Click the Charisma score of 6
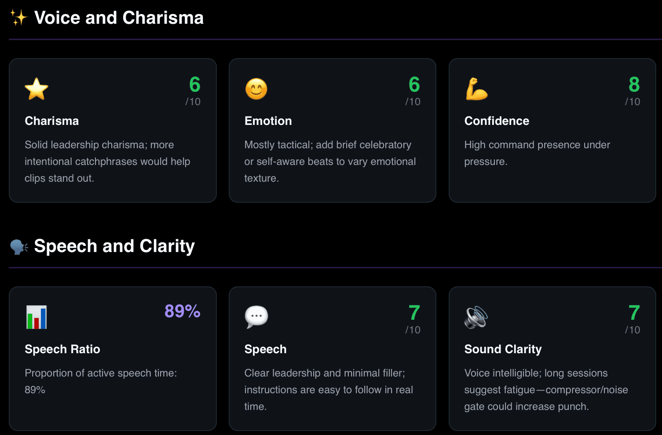The width and height of the screenshot is (662, 435). coord(195,84)
